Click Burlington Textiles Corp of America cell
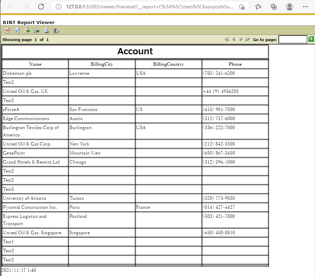 point(35,131)
